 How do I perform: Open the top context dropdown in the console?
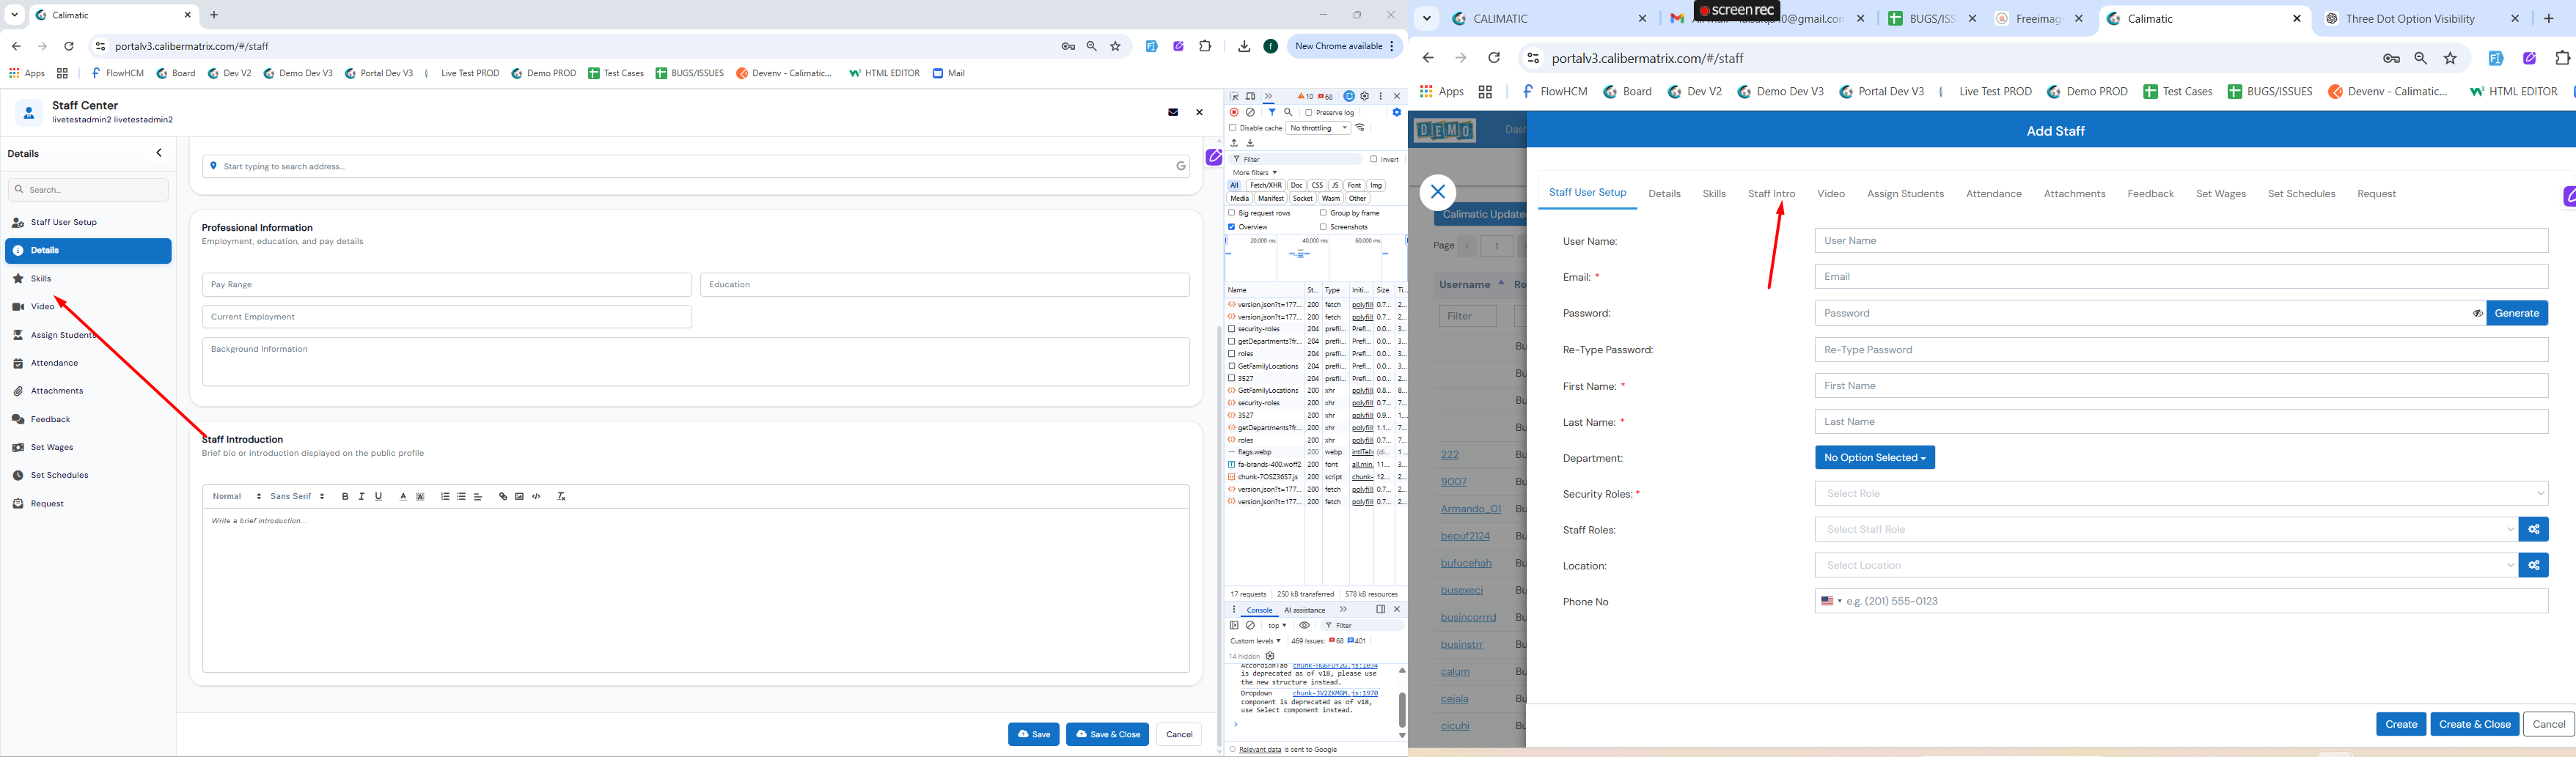tap(1277, 625)
